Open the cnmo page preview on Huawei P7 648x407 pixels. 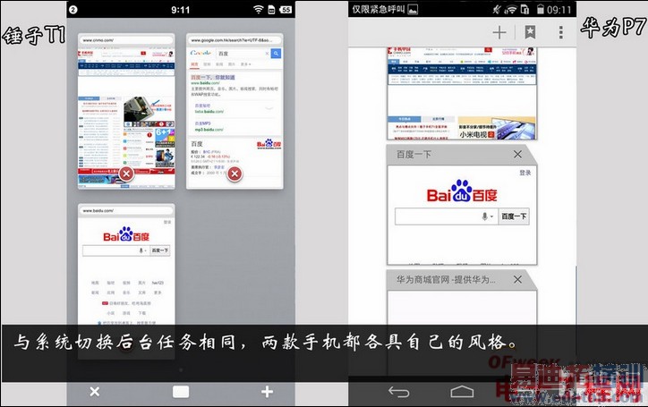[x=462, y=93]
